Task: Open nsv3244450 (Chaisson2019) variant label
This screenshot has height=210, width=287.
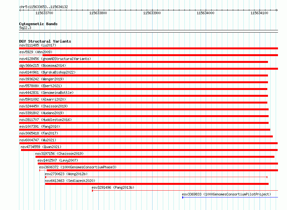Action: (44, 106)
